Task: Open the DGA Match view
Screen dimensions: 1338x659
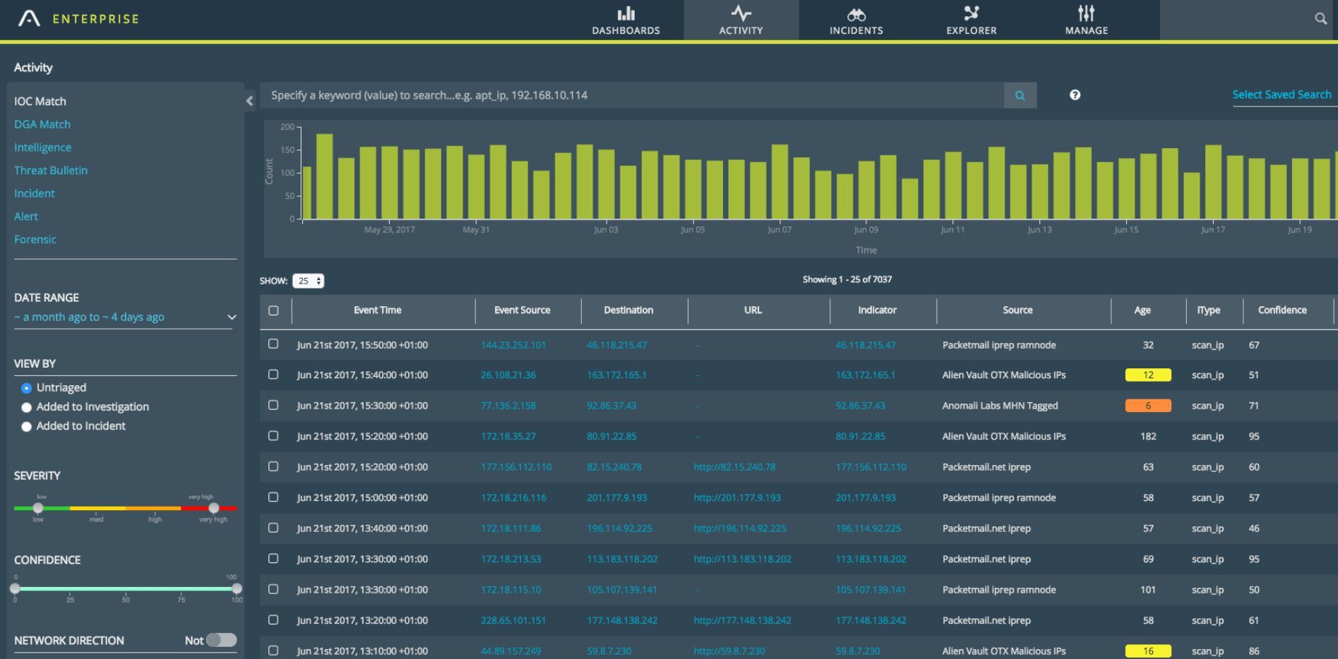Action: tap(42, 124)
